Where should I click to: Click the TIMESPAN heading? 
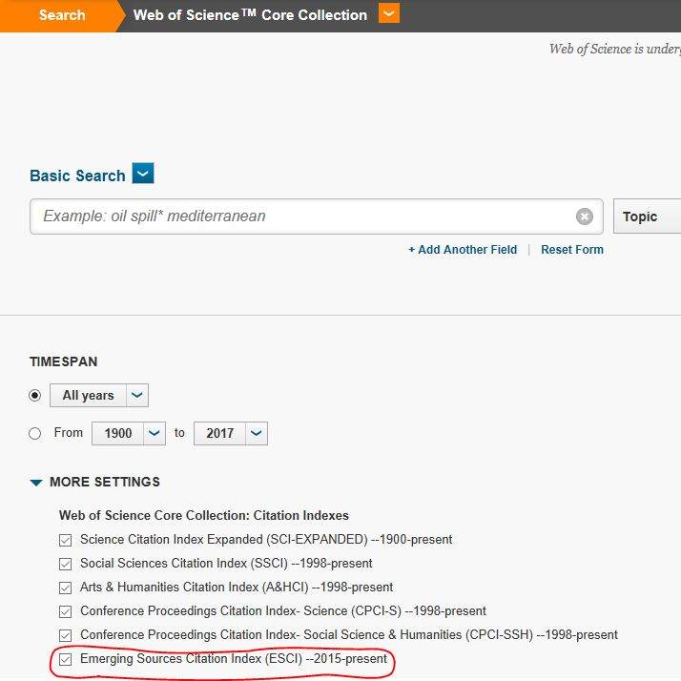pos(63,361)
